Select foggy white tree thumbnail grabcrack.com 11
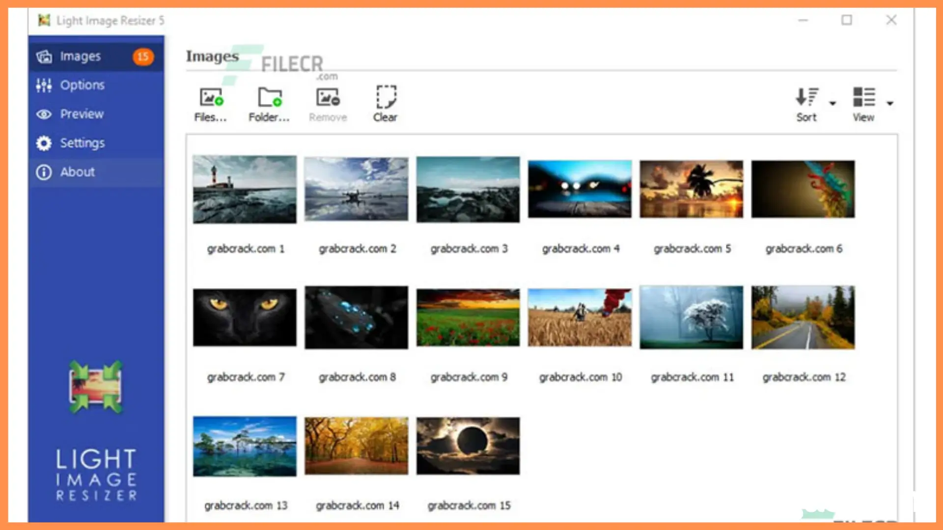 pyautogui.click(x=691, y=318)
